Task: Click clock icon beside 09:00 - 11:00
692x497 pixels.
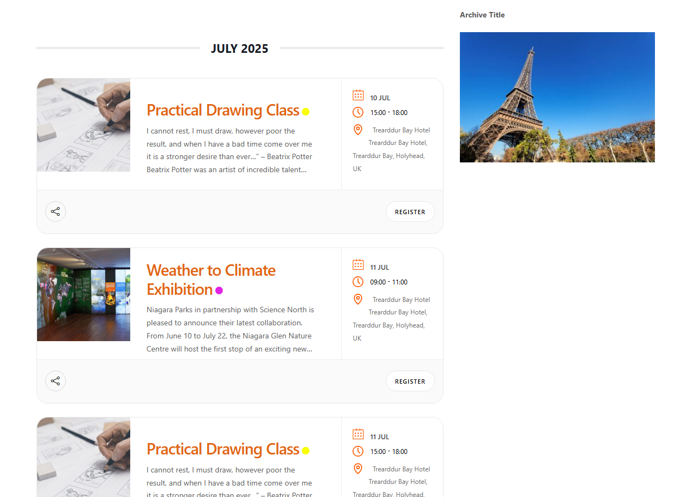Action: (x=358, y=282)
